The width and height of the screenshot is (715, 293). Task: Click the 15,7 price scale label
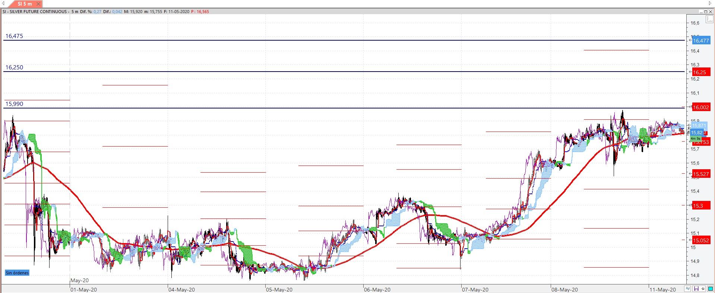tap(695, 149)
